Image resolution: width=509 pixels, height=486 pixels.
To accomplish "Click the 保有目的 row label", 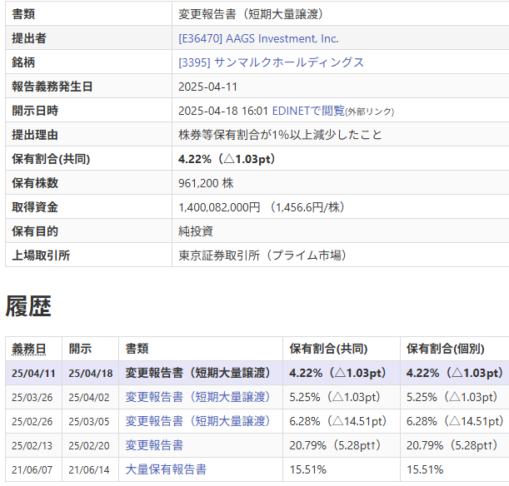I will [35, 231].
